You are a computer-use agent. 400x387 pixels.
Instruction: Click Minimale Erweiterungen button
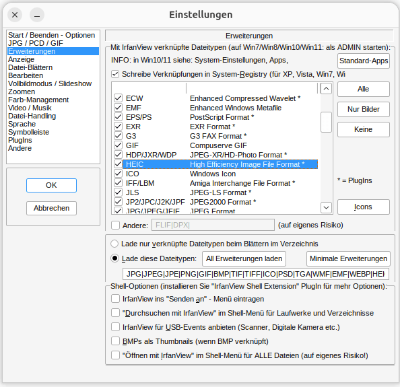click(x=348, y=258)
